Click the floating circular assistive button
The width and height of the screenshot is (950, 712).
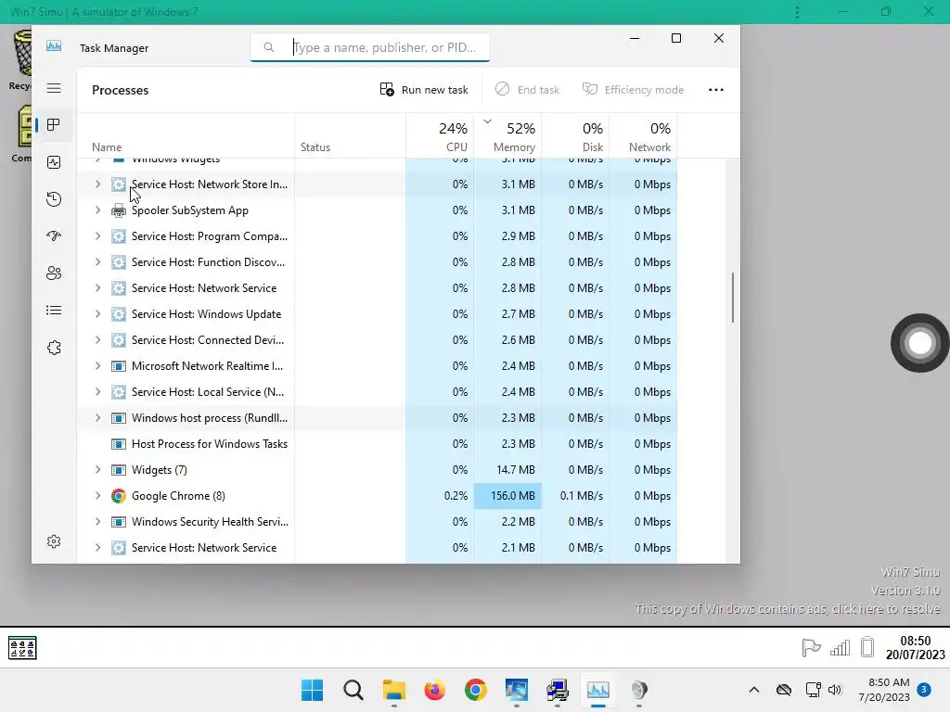pyautogui.click(x=919, y=343)
